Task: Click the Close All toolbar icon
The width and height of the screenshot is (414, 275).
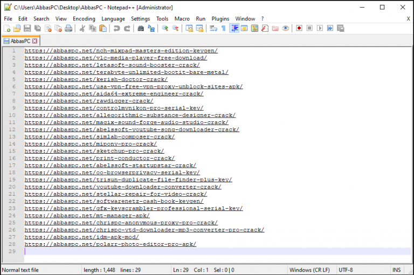Action: [58, 28]
